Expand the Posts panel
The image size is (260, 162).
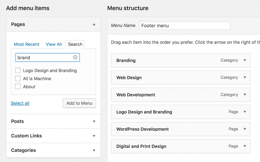(94, 121)
